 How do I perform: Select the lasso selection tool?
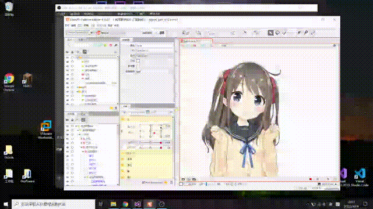[x=277, y=33]
